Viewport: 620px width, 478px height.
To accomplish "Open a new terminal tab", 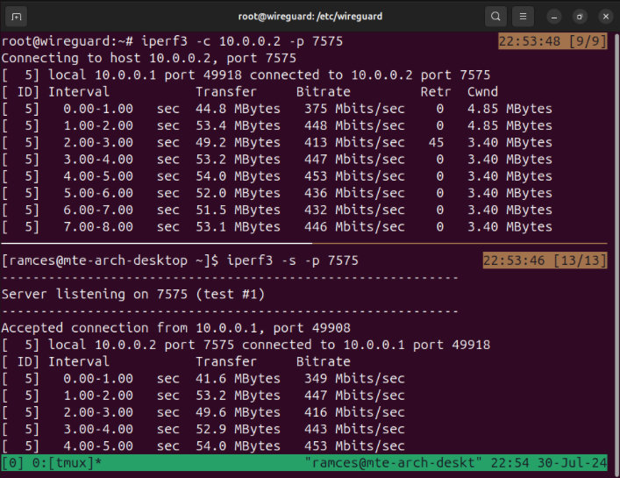I will pos(16,17).
